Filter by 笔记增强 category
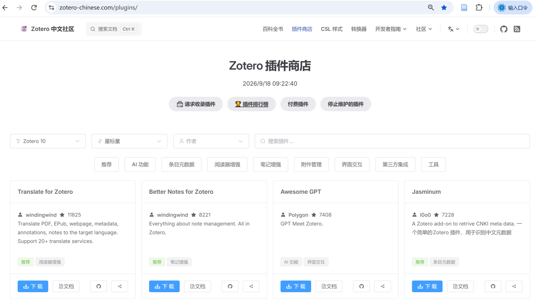Viewport: 535px width, 304px height. click(271, 164)
